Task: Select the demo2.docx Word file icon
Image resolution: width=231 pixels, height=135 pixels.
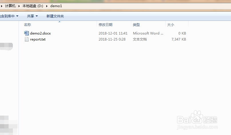Action: point(27,33)
